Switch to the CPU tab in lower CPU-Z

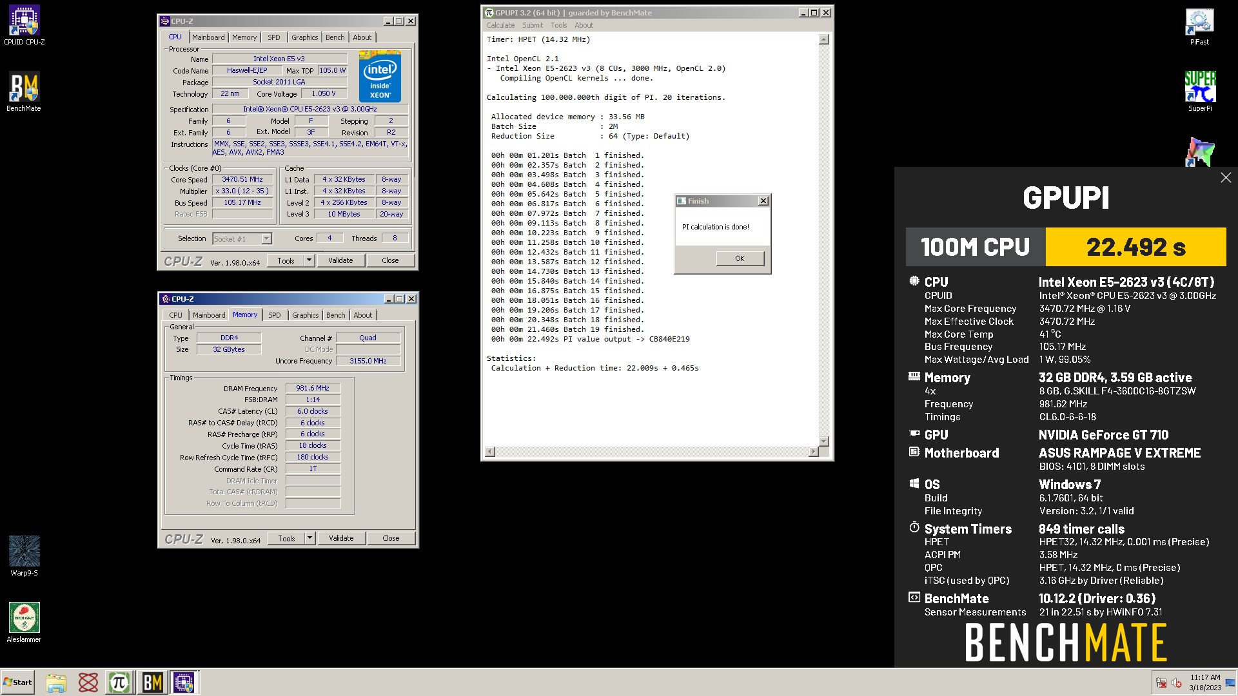point(175,315)
